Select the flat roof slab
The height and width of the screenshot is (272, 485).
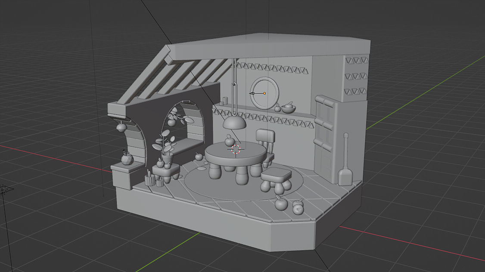point(269,46)
